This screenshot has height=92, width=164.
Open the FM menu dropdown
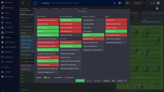click(128, 3)
